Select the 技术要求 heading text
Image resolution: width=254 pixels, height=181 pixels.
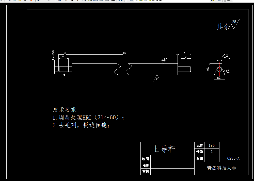pyautogui.click(x=65, y=110)
